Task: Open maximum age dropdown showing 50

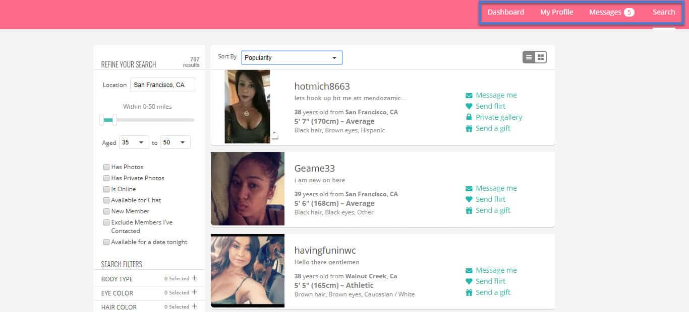Action: click(x=175, y=142)
